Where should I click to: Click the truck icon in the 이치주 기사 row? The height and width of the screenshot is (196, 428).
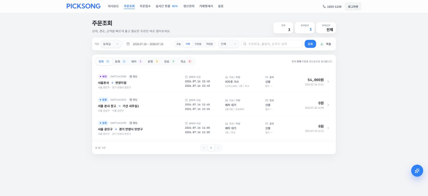(x=227, y=77)
